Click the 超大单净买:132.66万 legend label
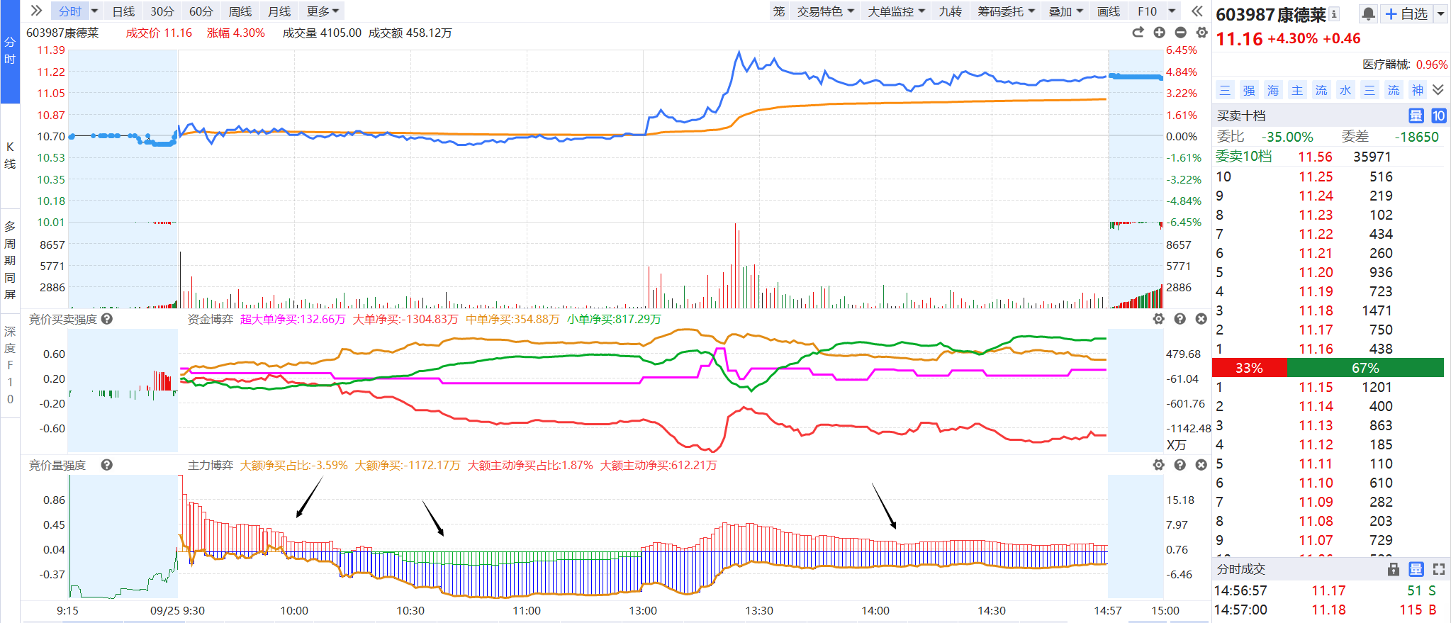The image size is (1451, 623). (x=293, y=319)
